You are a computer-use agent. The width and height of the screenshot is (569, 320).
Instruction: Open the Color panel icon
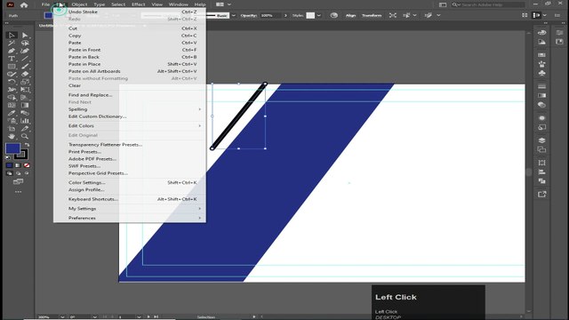(x=541, y=33)
